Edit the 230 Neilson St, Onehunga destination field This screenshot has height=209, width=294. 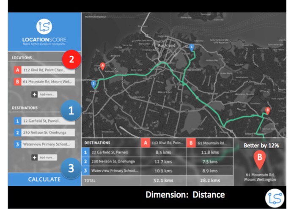coord(48,132)
